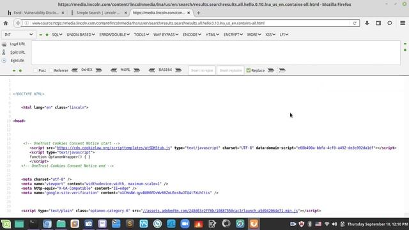409x230 pixels.
Task: Focus the large HackBar URL text area
Action: 216,52
